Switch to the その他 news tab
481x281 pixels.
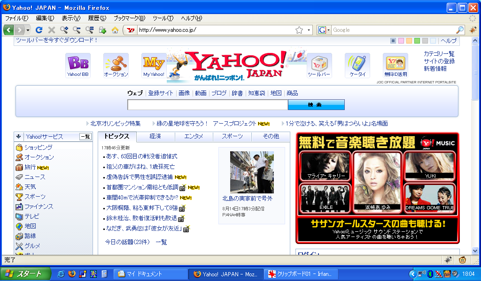coord(271,136)
